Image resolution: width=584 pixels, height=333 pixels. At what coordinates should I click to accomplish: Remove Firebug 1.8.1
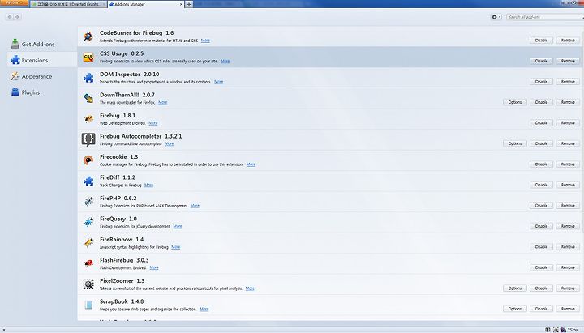[568, 123]
